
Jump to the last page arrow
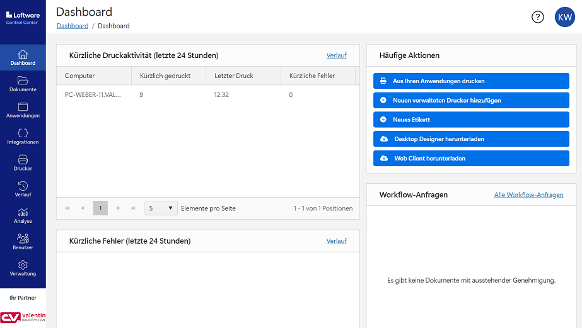click(133, 208)
